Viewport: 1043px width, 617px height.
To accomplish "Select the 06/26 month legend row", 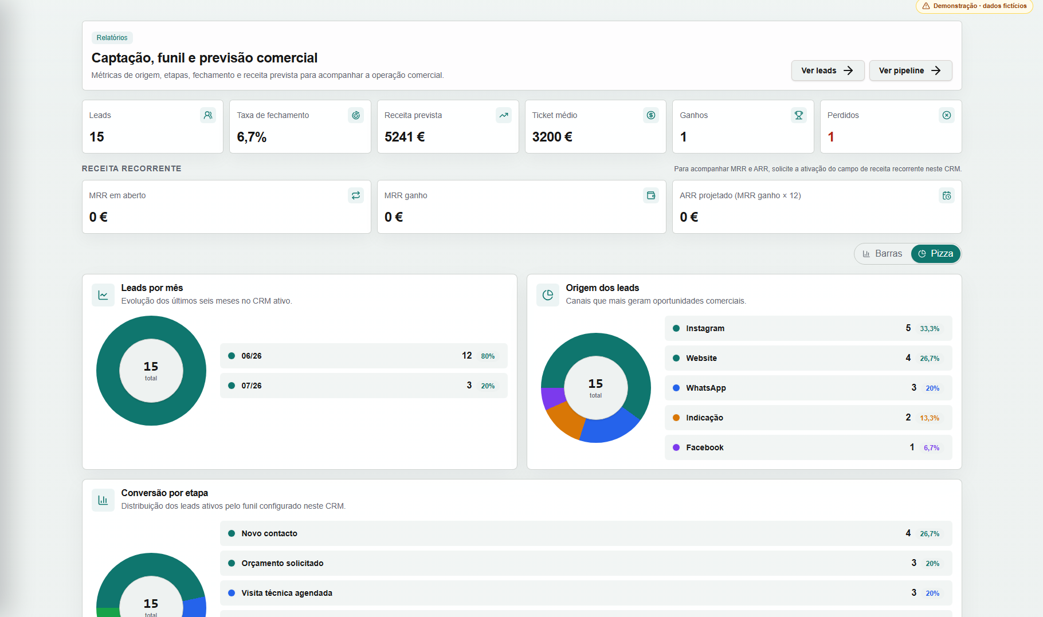I will pyautogui.click(x=363, y=356).
